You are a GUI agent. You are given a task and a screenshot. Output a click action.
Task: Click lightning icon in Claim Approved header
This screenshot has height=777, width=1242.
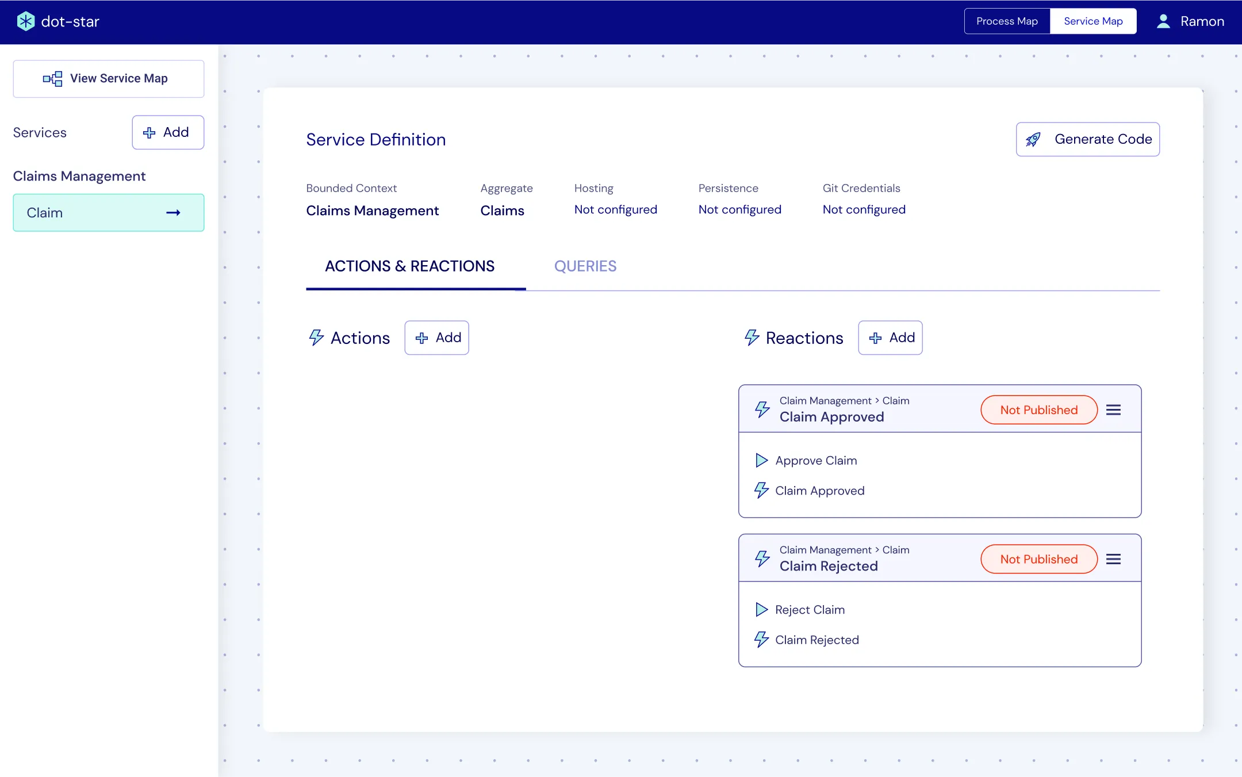coord(762,409)
